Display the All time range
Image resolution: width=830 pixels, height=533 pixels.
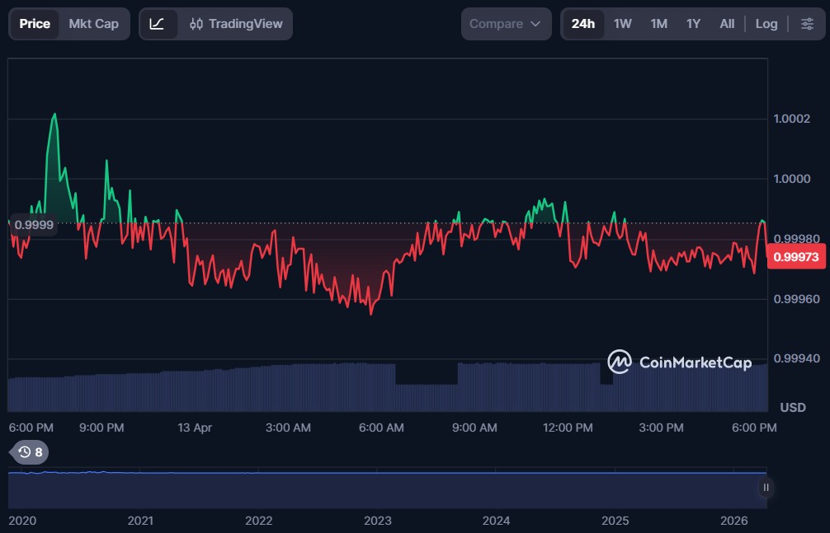point(726,24)
